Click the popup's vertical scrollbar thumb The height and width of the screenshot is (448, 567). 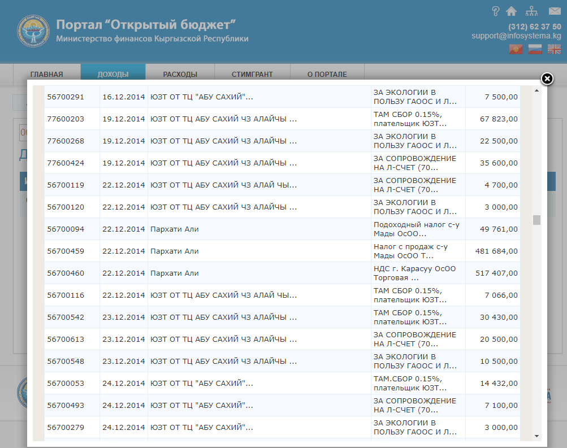[x=536, y=220]
